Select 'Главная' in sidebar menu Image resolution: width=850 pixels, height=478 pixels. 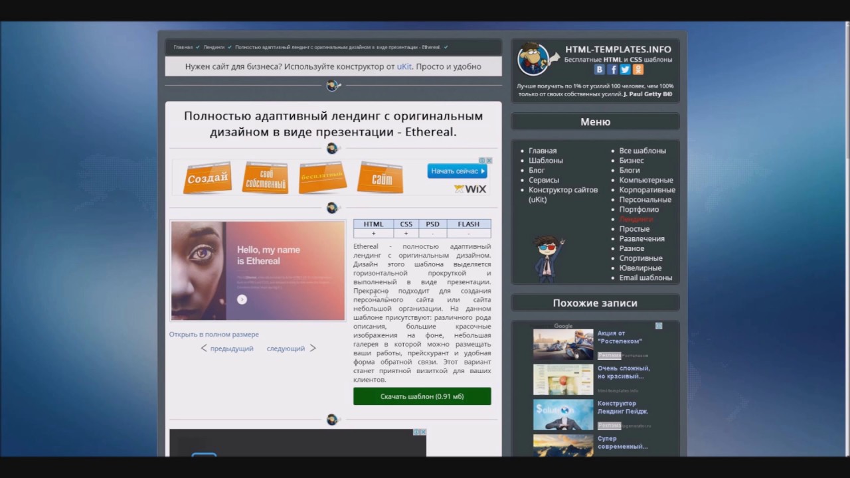pos(543,151)
